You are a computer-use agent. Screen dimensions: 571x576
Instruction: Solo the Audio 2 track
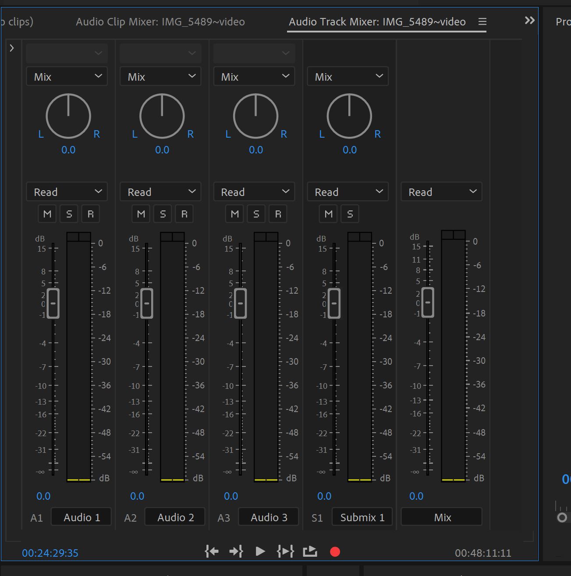tap(162, 213)
